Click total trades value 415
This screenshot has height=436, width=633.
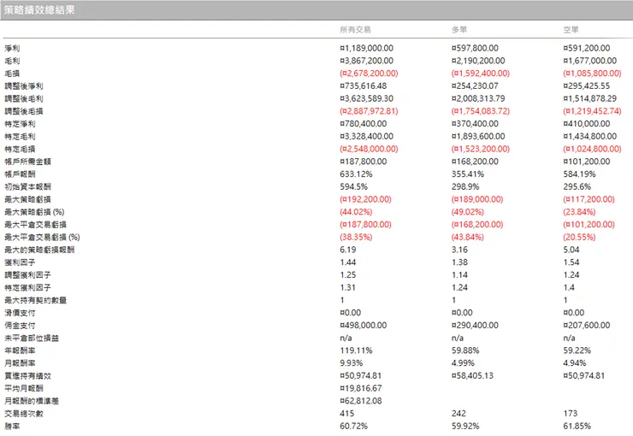pos(347,414)
